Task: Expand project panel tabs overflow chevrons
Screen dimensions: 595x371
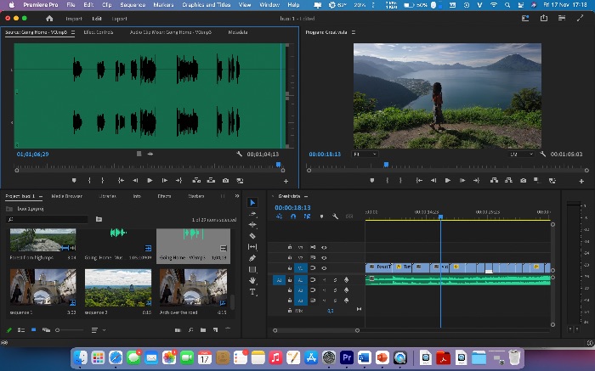Action: (x=237, y=196)
